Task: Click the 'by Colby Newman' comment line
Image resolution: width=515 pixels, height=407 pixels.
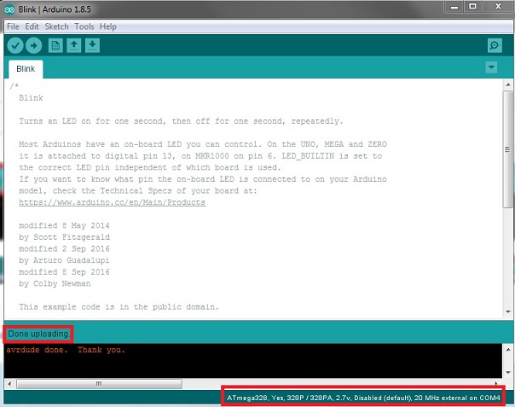Action: pos(55,283)
